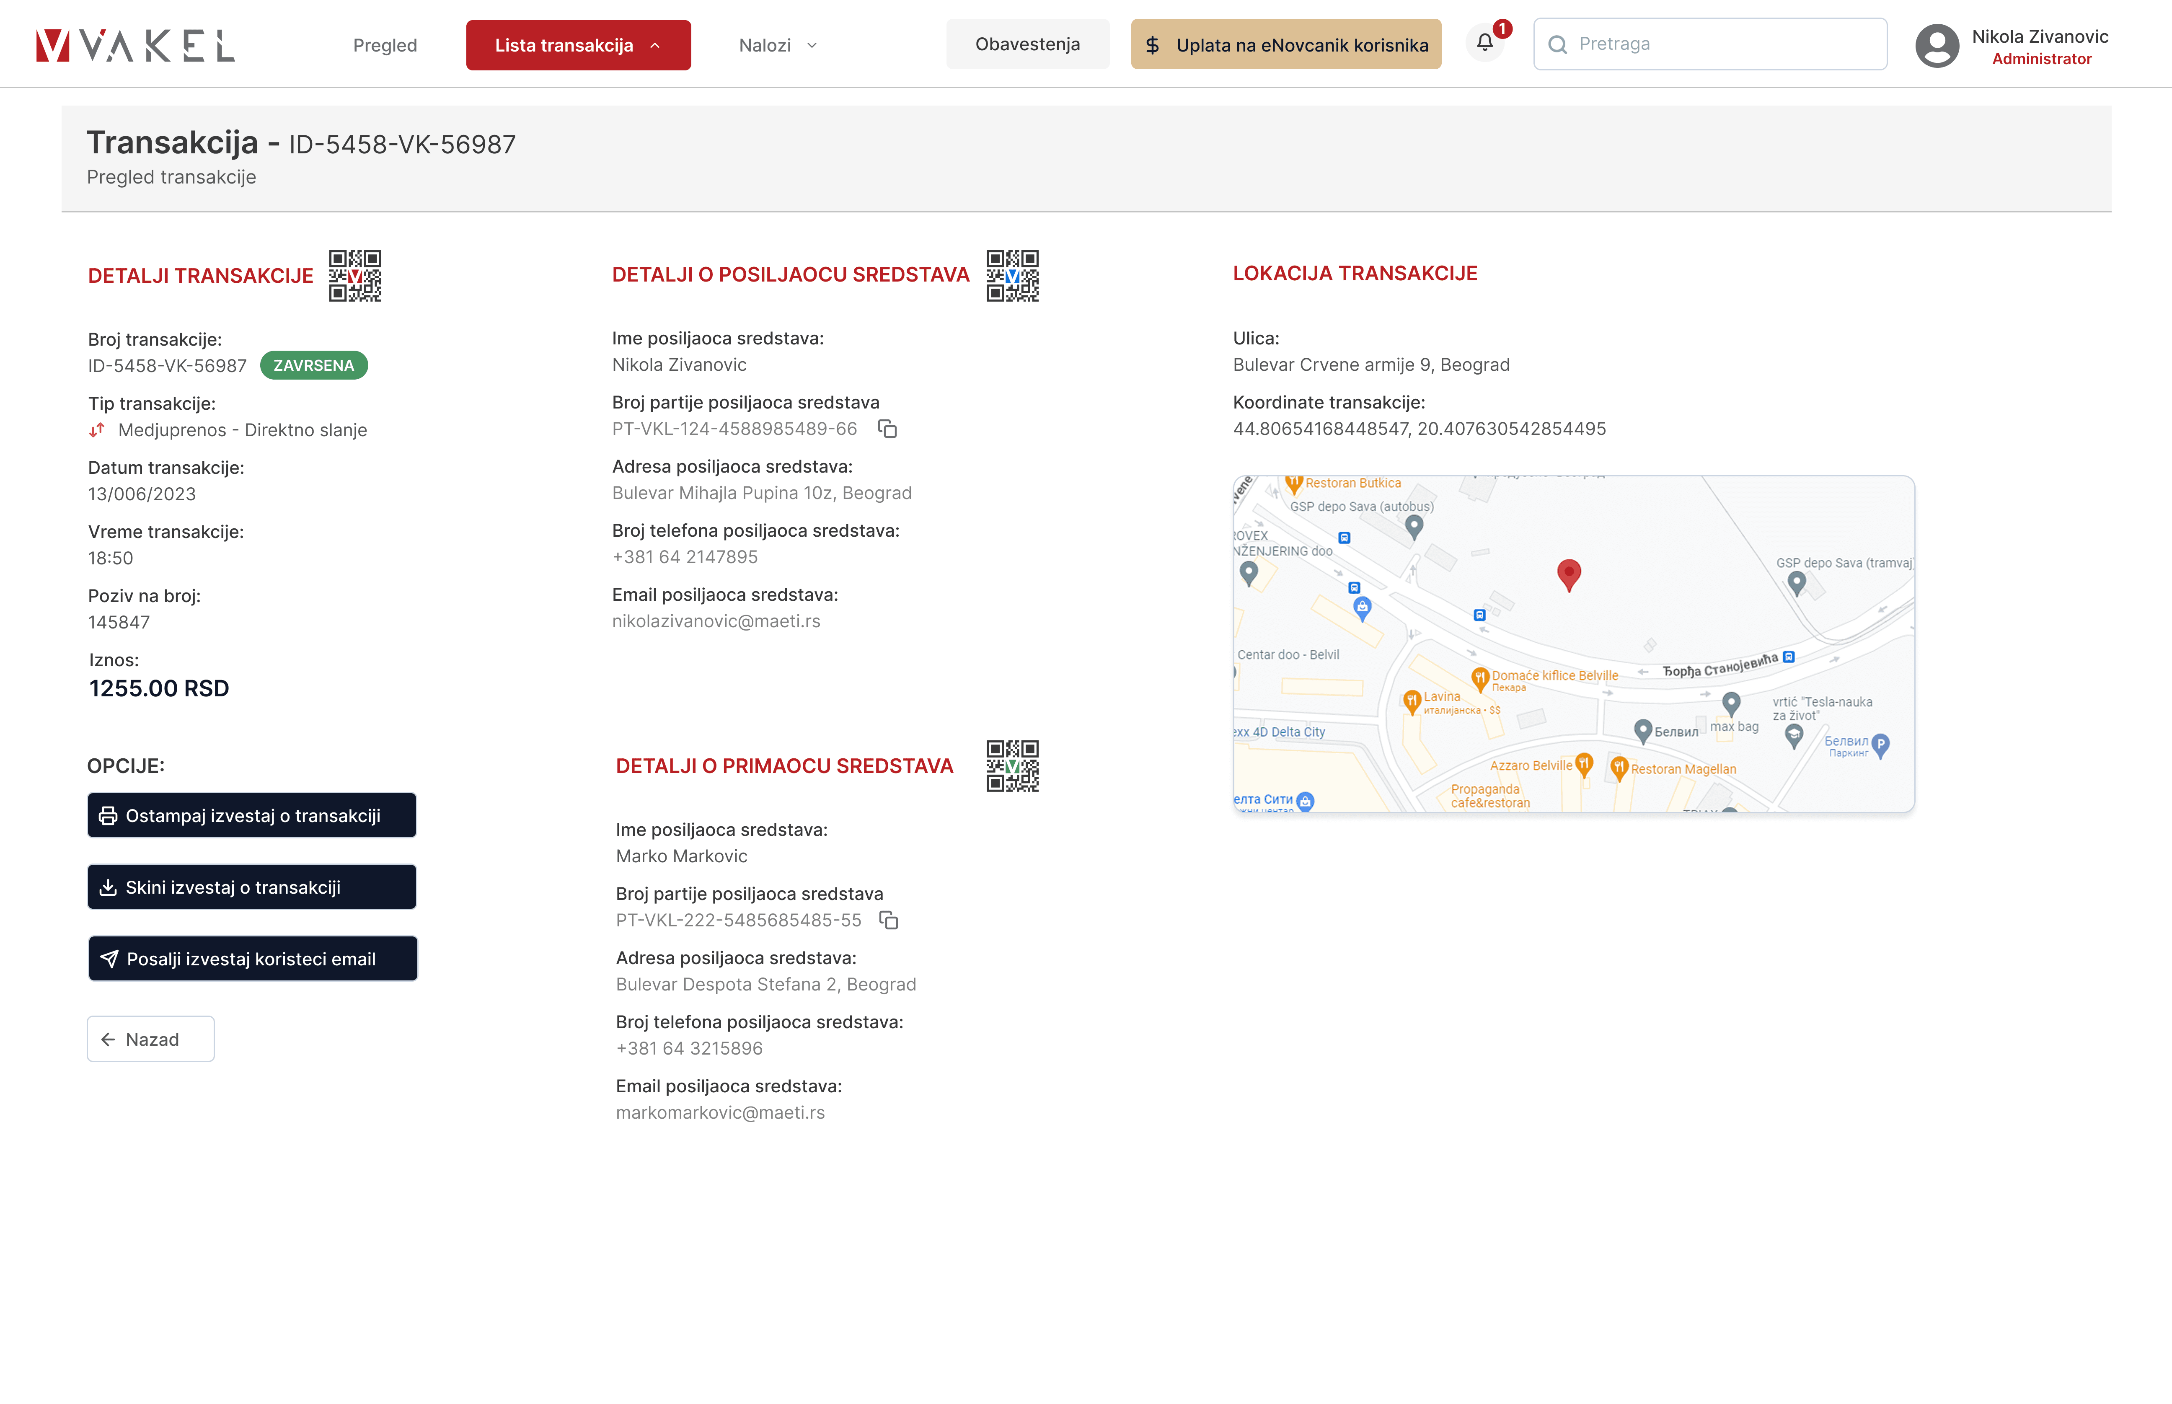Click the dollar icon in Uplata button
2172x1404 pixels.
(x=1153, y=45)
